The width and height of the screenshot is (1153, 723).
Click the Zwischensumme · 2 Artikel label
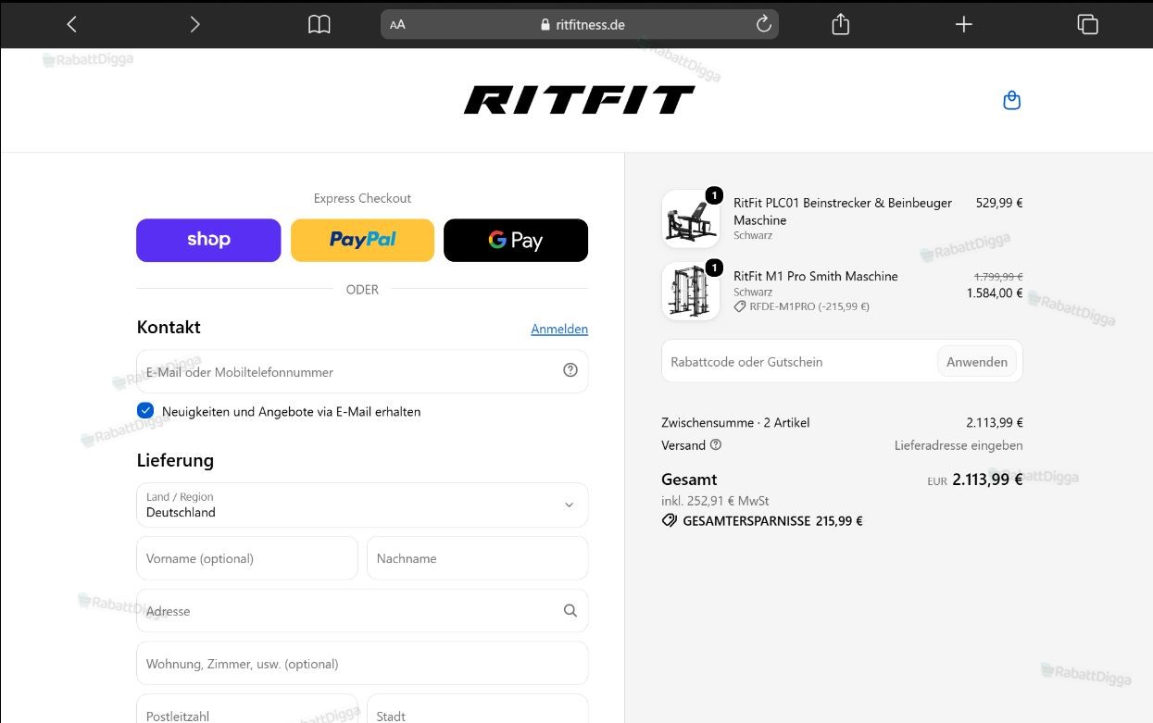tap(735, 422)
